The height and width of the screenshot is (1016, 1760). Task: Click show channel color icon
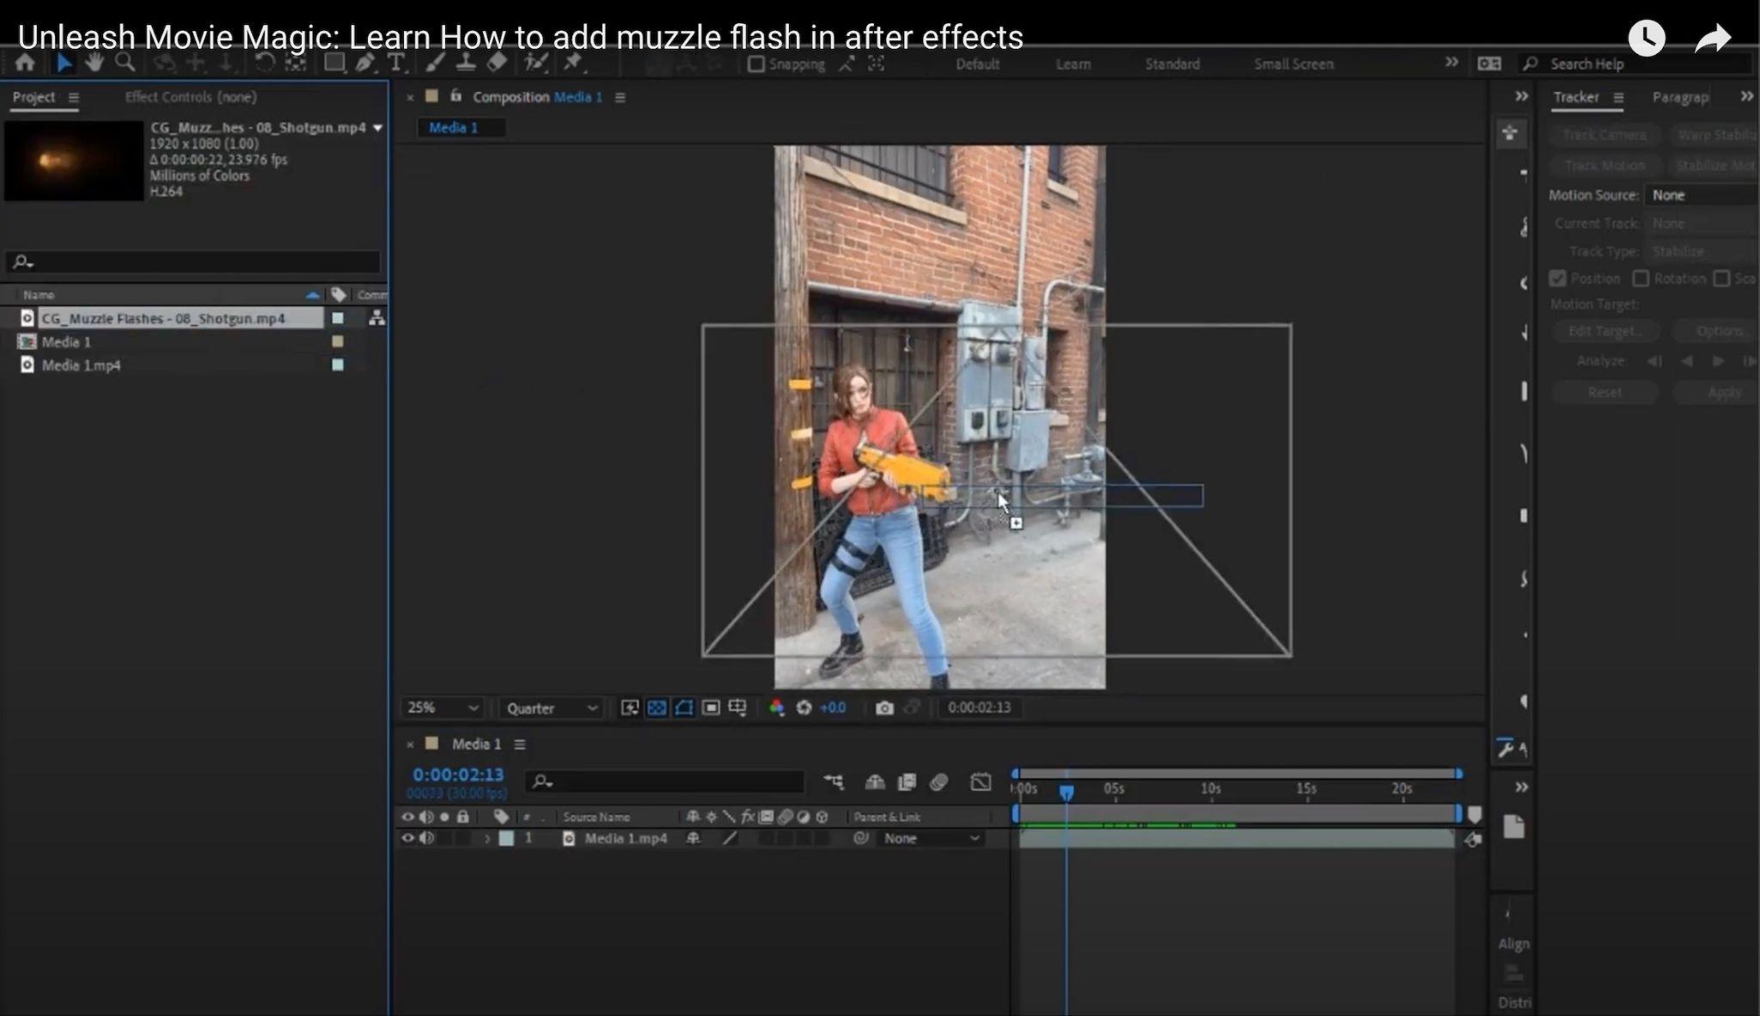[x=777, y=707]
